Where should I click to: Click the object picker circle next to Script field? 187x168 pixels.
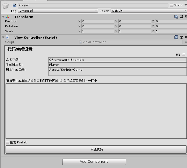click(186, 42)
